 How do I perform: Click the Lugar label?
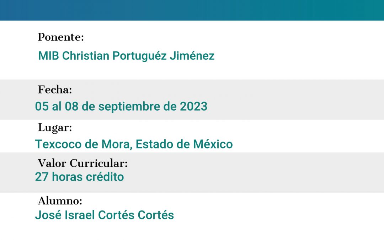(55, 128)
